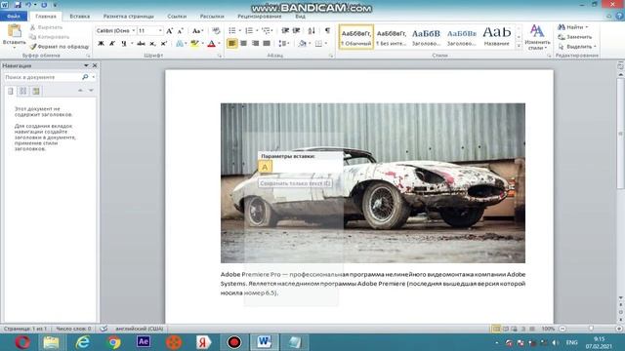The height and width of the screenshot is (351, 625).
Task: Click the Italic (К) formatting button
Action: click(112, 43)
